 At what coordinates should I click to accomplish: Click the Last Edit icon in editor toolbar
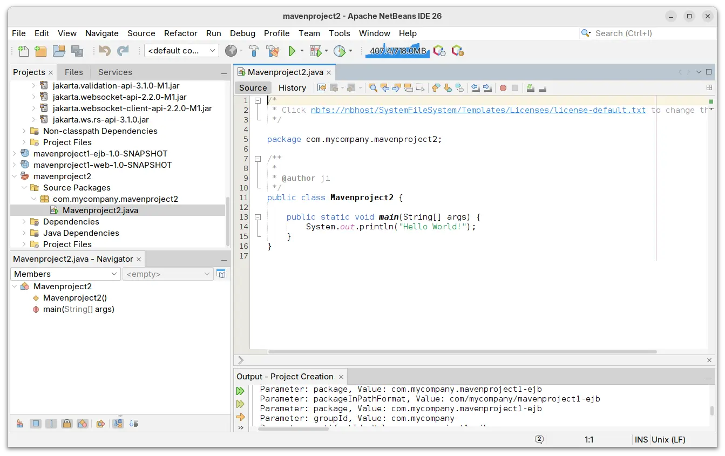coord(322,88)
